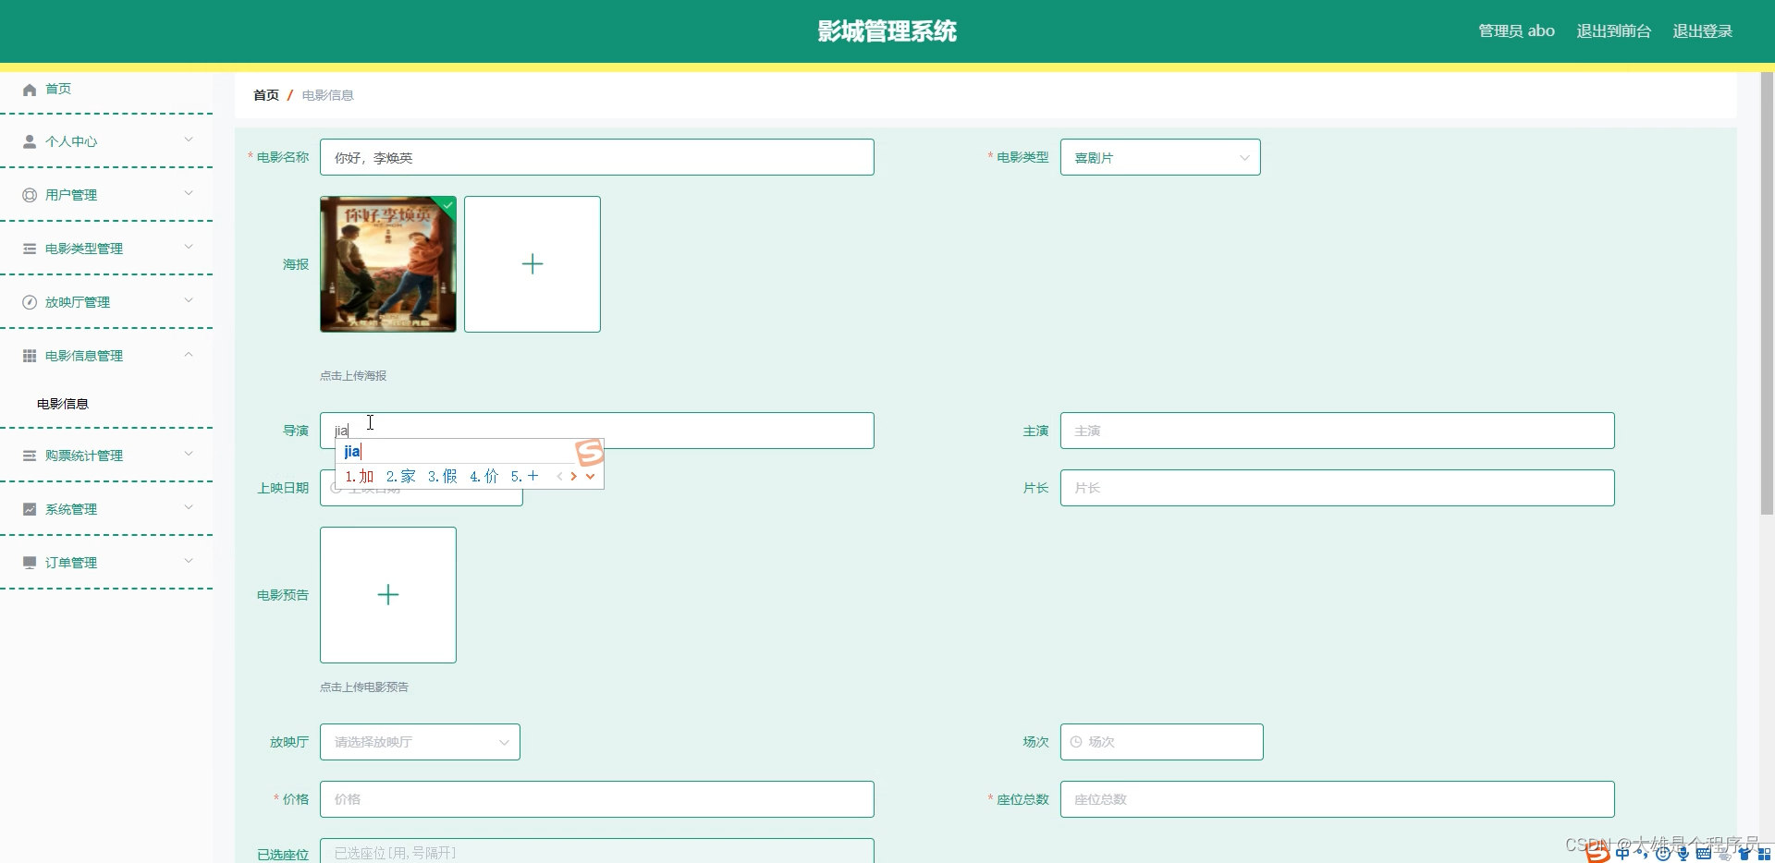The width and height of the screenshot is (1775, 863).
Task: Choose IME candidate 3.假
Action: (443, 477)
